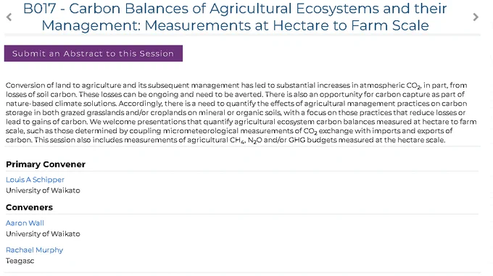Click the word Management in the title
This screenshot has width=493, height=276.
click(x=89, y=25)
